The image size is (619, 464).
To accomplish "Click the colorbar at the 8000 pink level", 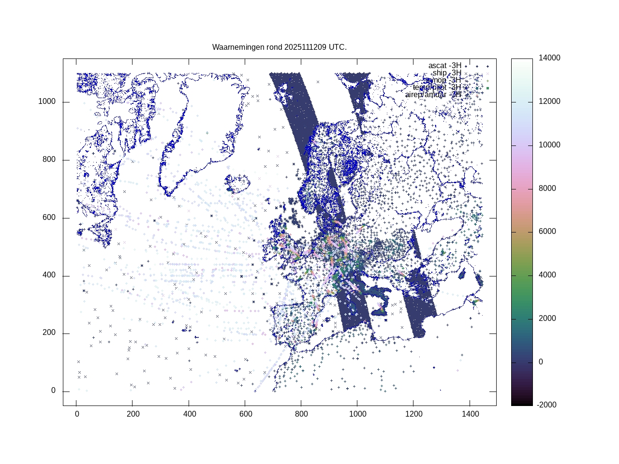I will pyautogui.click(x=522, y=188).
